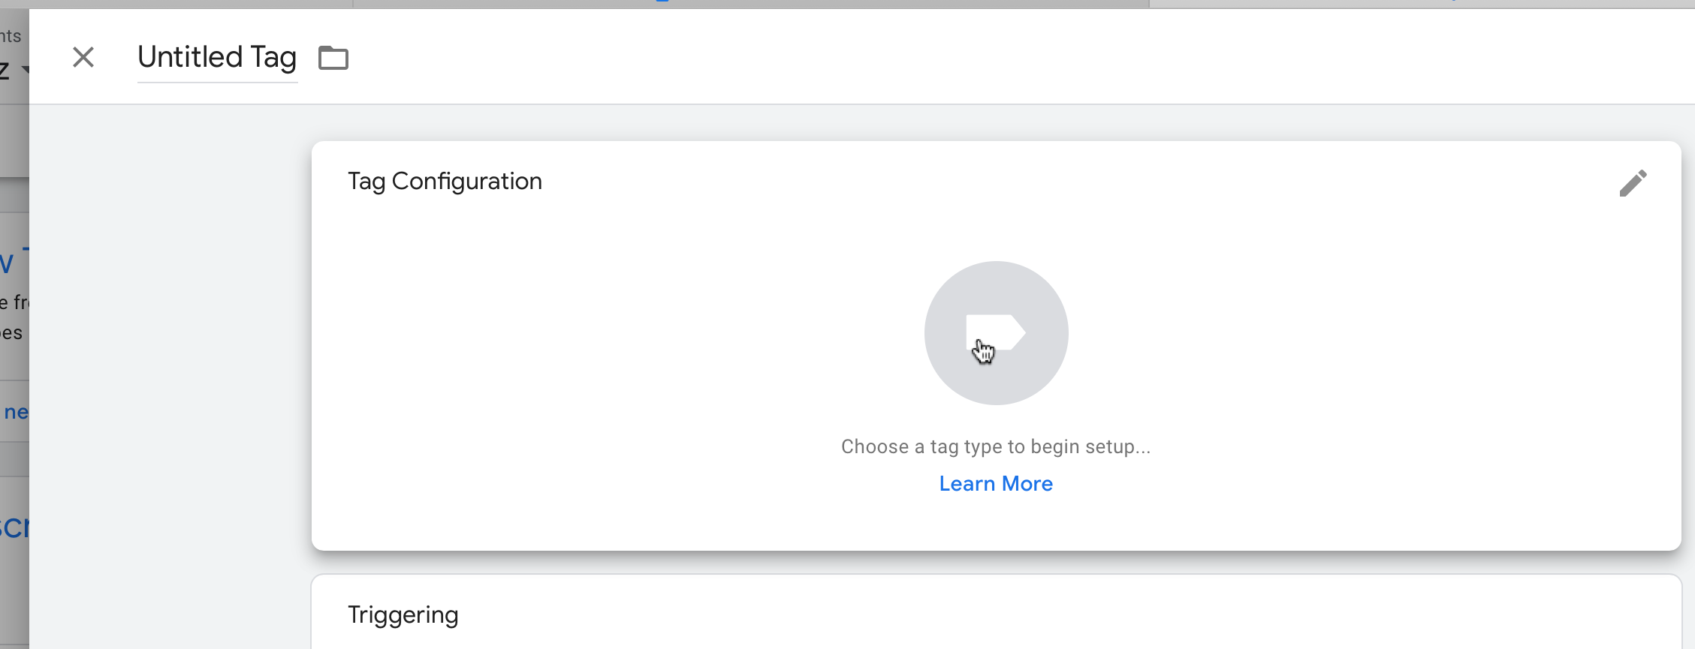Open the Triggering section card

pyautogui.click(x=996, y=611)
